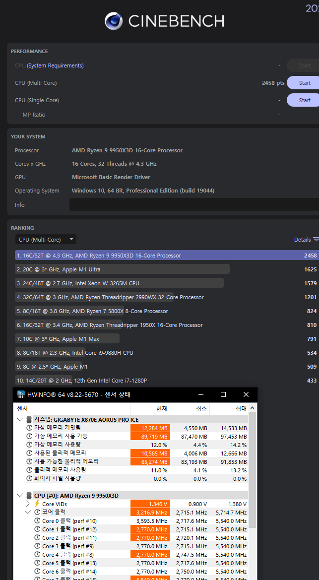This screenshot has height=580, width=319.
Task: Minimize the HWiNFO sensor window
Action: pyautogui.click(x=200, y=394)
